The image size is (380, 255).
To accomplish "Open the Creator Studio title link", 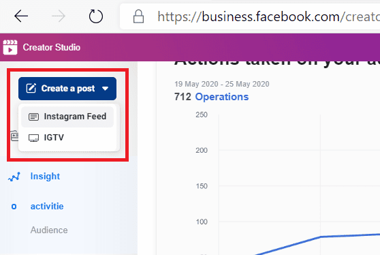I will 51,47.
